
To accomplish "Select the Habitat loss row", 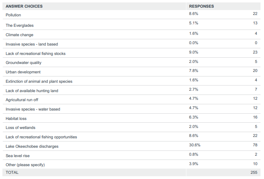I will tap(16, 119).
